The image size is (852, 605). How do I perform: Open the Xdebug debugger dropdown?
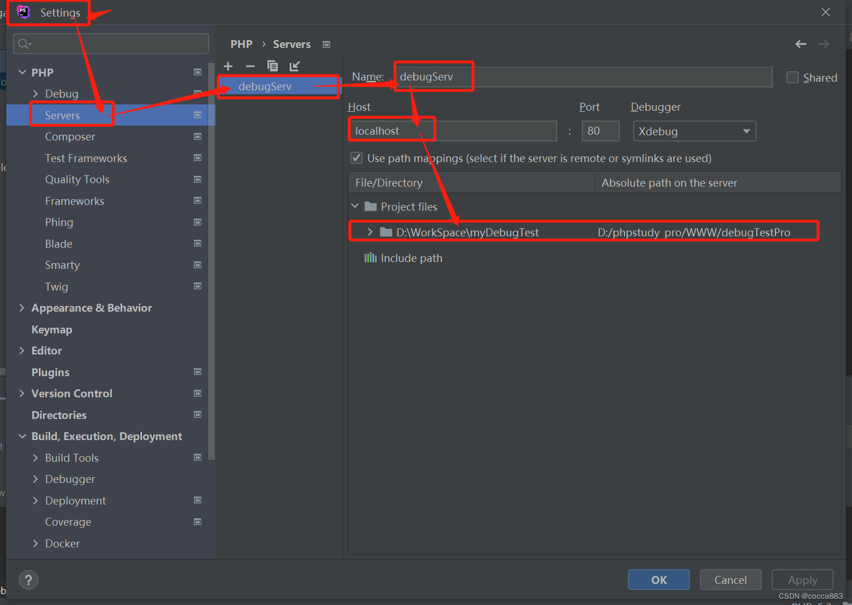click(x=695, y=131)
